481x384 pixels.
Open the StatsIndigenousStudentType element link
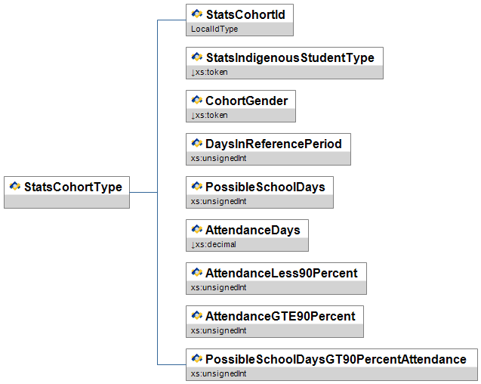[290, 57]
